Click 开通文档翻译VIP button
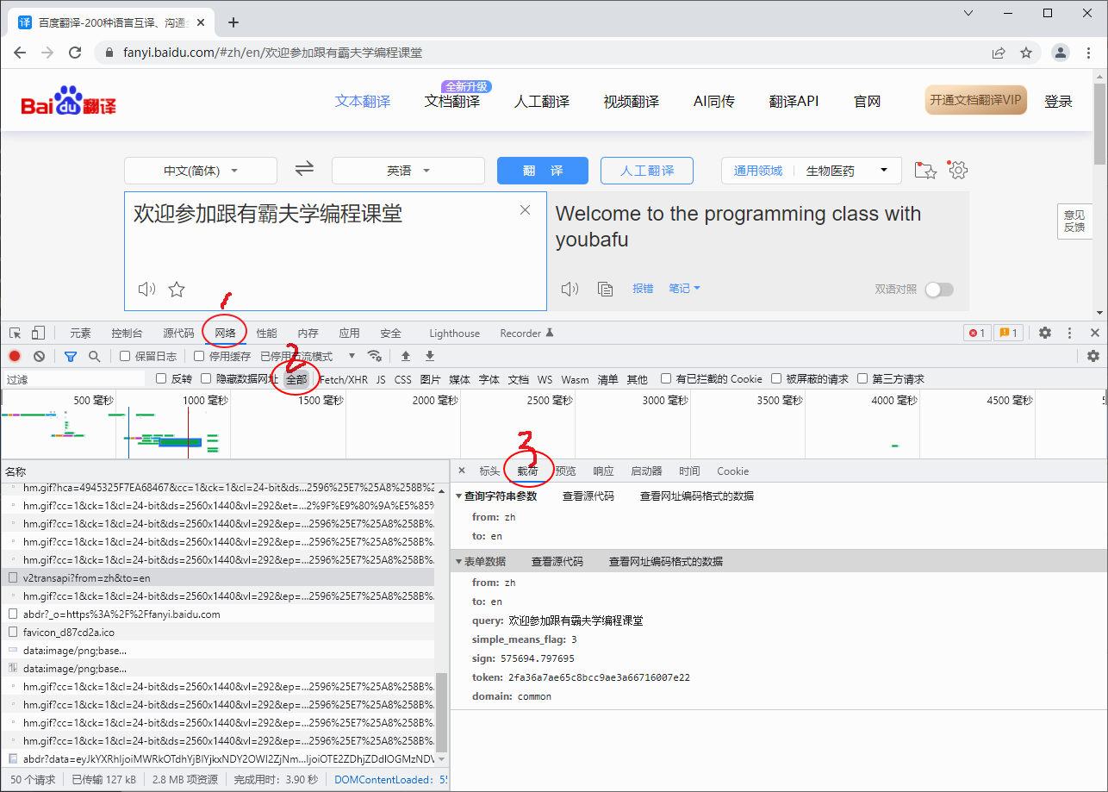The height and width of the screenshot is (792, 1108). (x=975, y=100)
